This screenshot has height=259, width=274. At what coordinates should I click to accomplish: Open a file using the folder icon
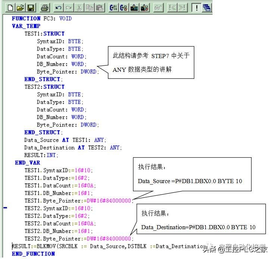20,8
